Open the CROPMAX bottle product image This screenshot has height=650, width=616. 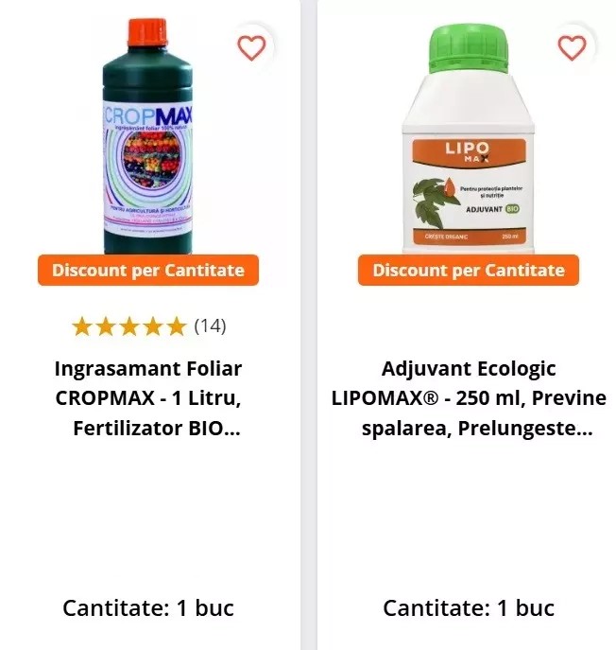[x=147, y=136]
